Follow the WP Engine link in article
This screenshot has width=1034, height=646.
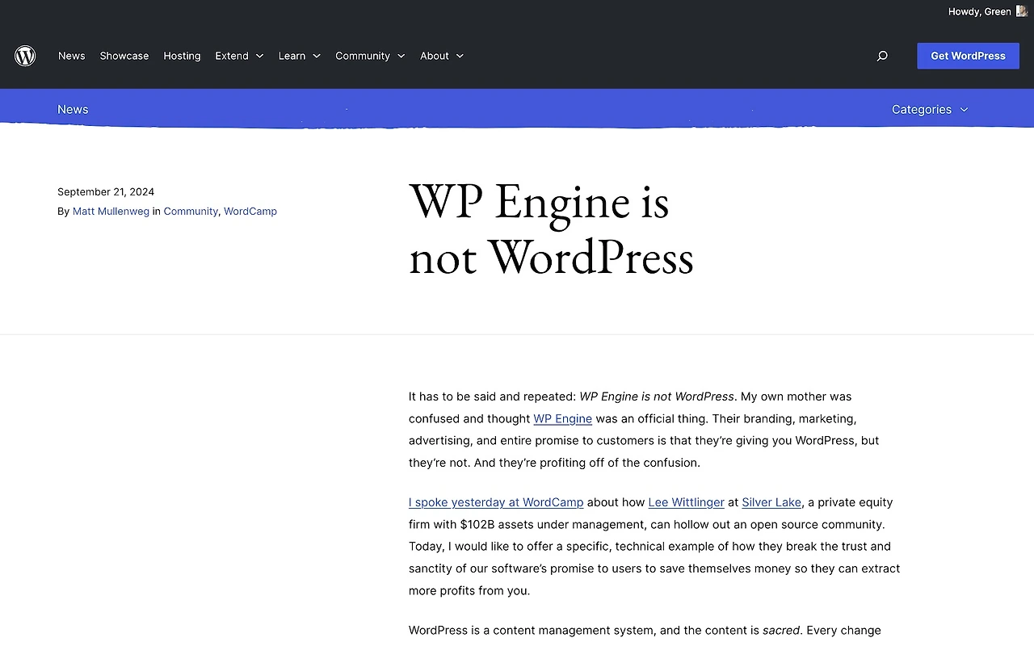pyautogui.click(x=563, y=418)
